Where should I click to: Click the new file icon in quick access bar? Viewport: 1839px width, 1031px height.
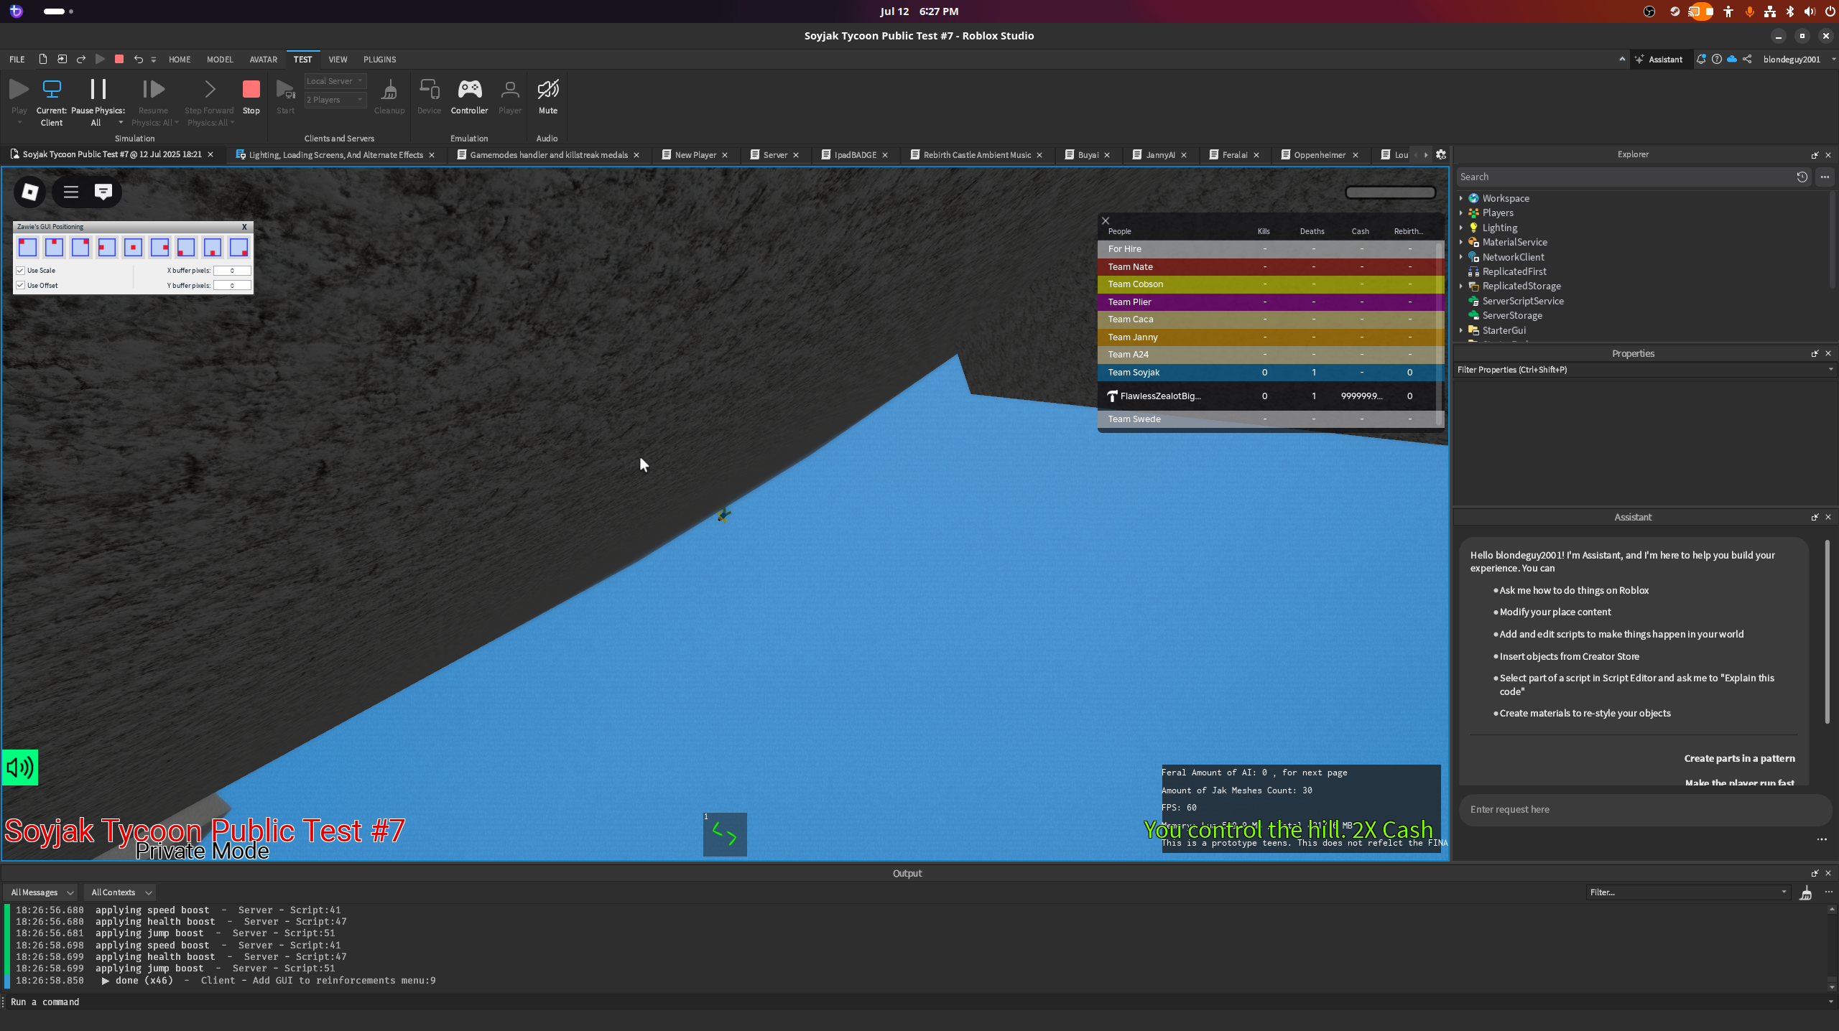(43, 59)
